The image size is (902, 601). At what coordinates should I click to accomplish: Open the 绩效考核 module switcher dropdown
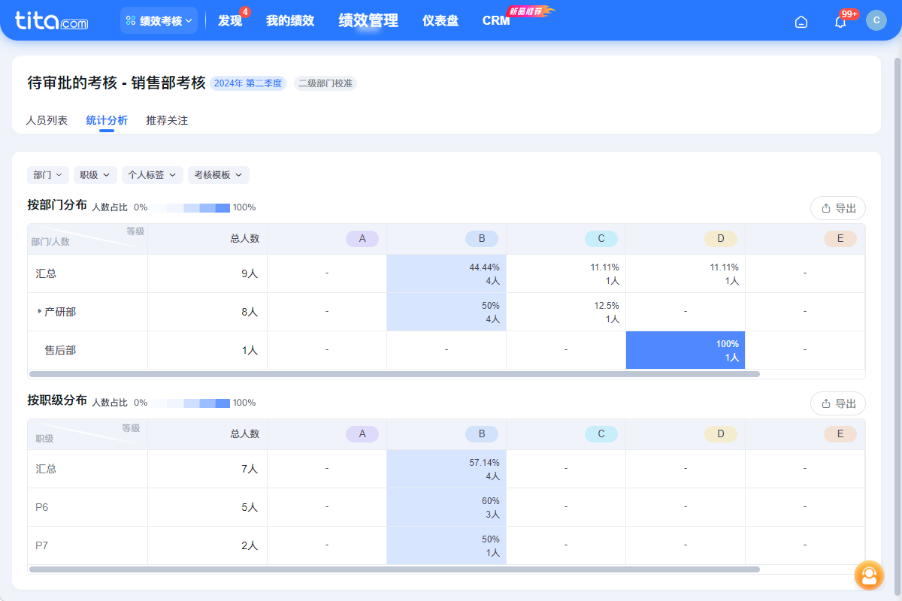point(159,21)
